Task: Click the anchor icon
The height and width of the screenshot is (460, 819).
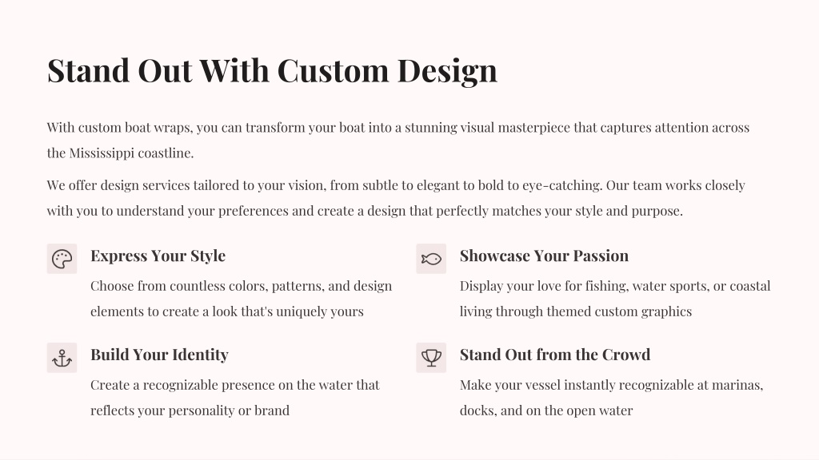Action: 62,358
